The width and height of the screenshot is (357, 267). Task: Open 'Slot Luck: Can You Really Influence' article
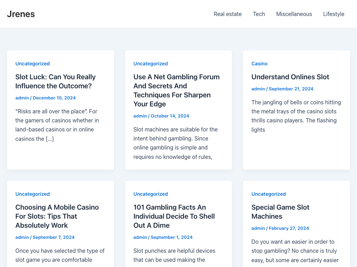(55, 81)
